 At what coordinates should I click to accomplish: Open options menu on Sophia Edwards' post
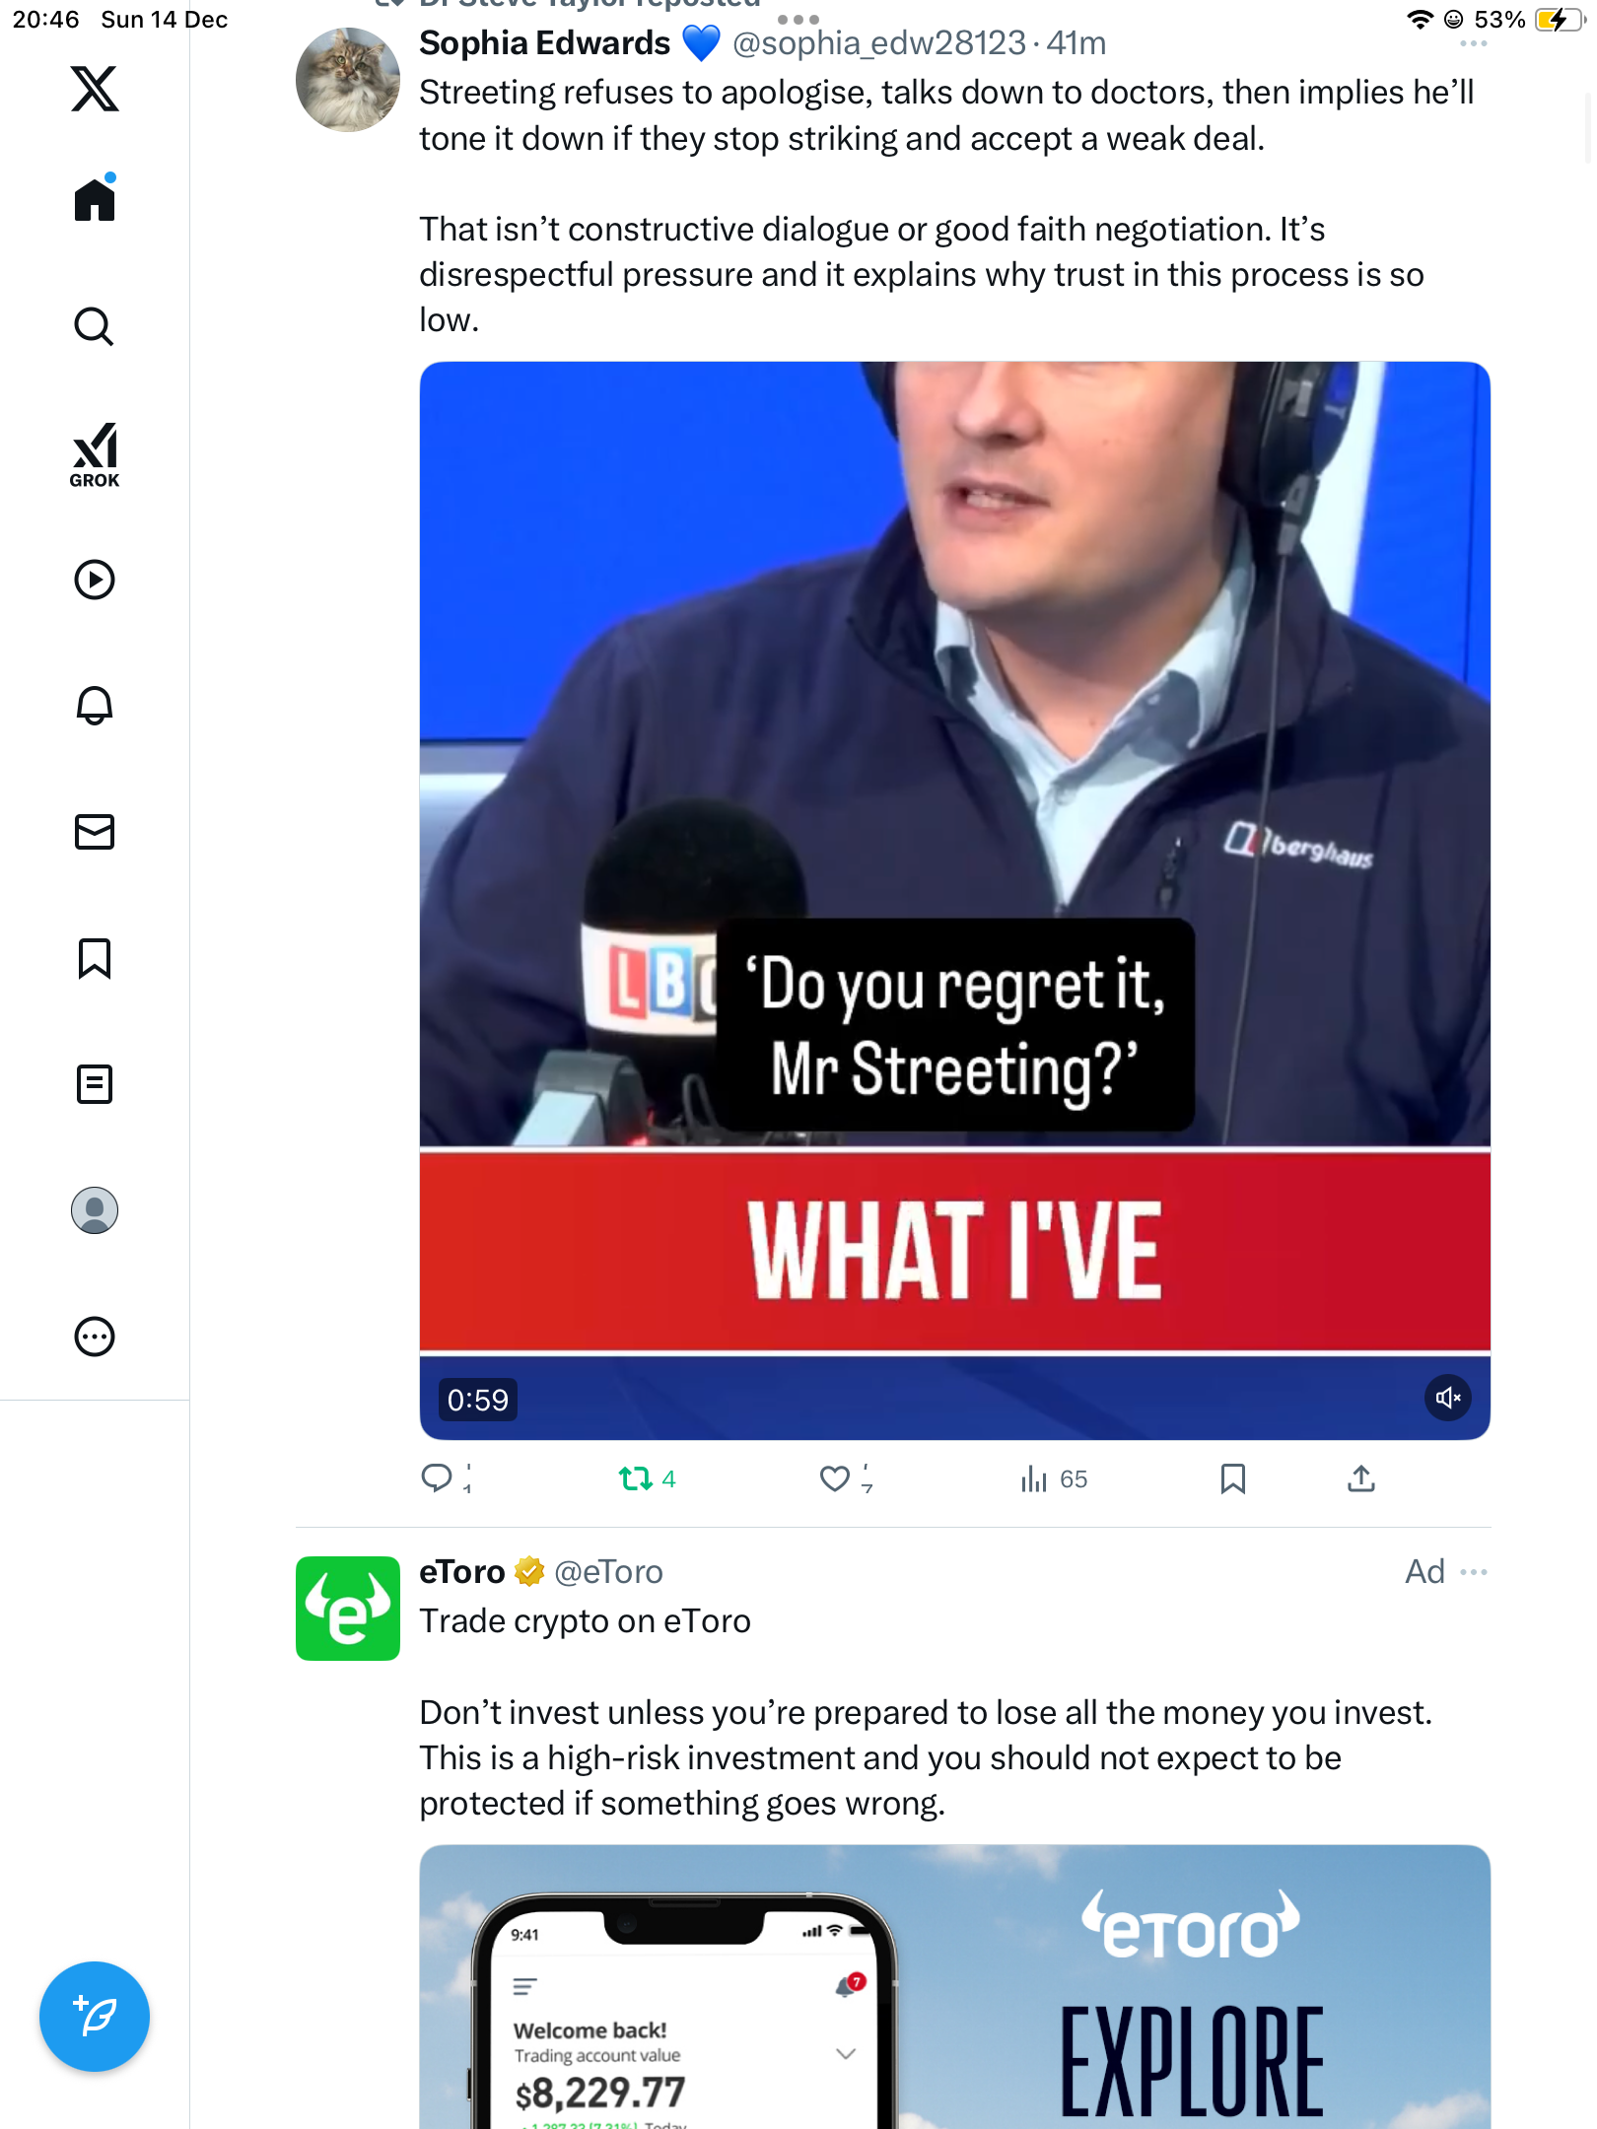pyautogui.click(x=1474, y=43)
